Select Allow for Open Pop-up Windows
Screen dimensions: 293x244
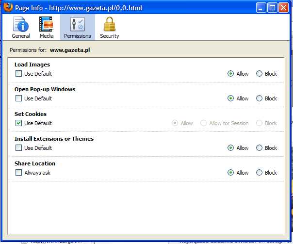pos(230,98)
